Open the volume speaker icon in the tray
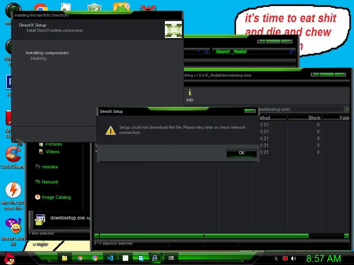 pyautogui.click(x=294, y=259)
